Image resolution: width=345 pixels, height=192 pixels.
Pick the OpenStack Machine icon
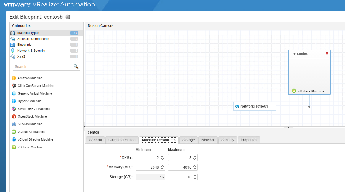[x=14, y=117]
